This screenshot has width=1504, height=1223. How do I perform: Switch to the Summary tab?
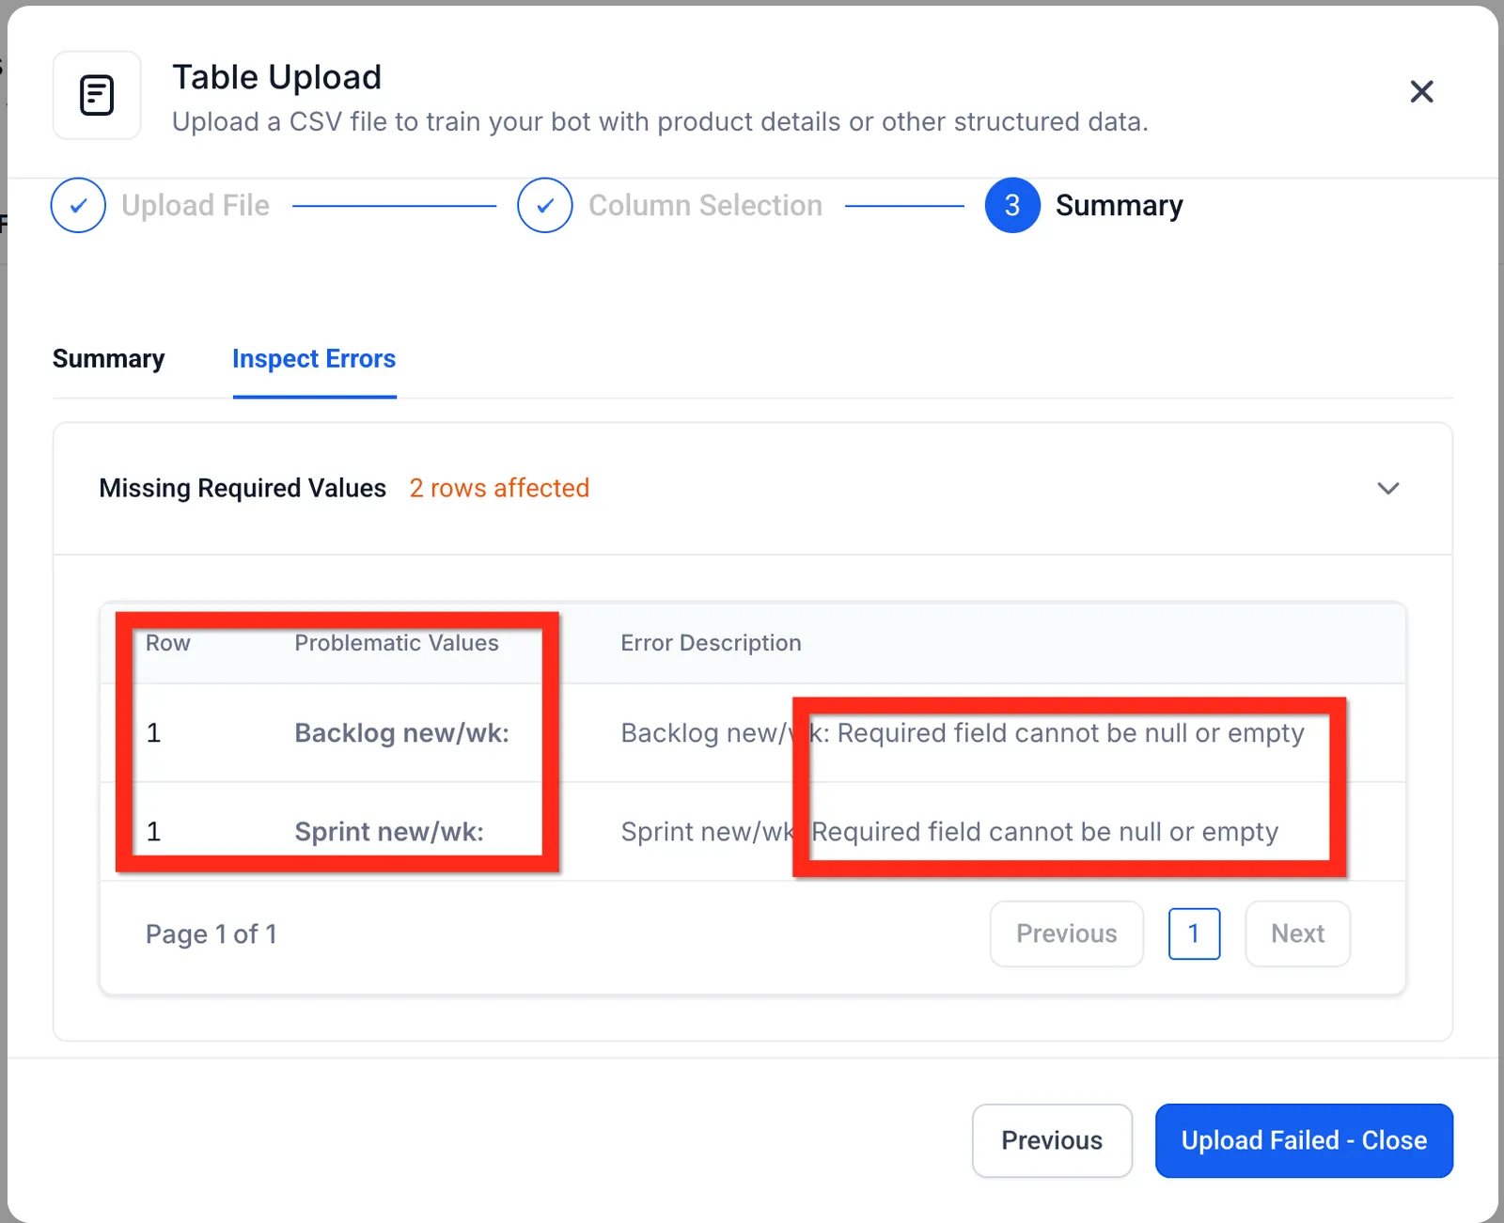pos(108,359)
